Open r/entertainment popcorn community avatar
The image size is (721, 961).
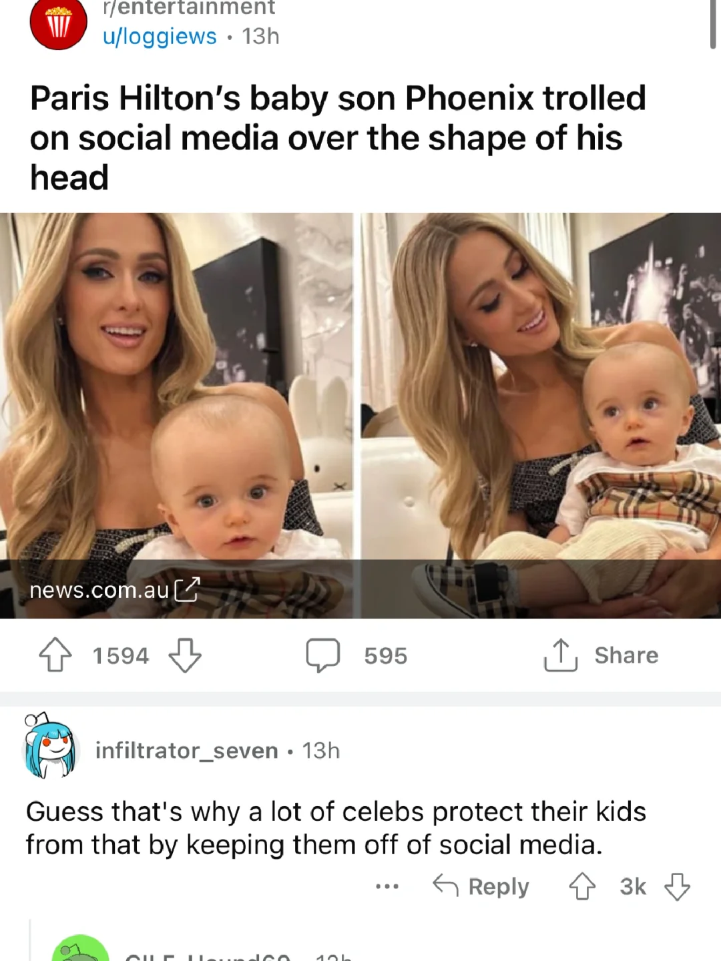(x=59, y=24)
